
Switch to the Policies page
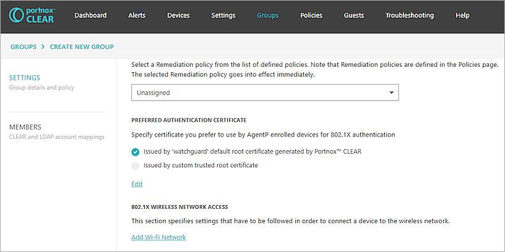[311, 15]
